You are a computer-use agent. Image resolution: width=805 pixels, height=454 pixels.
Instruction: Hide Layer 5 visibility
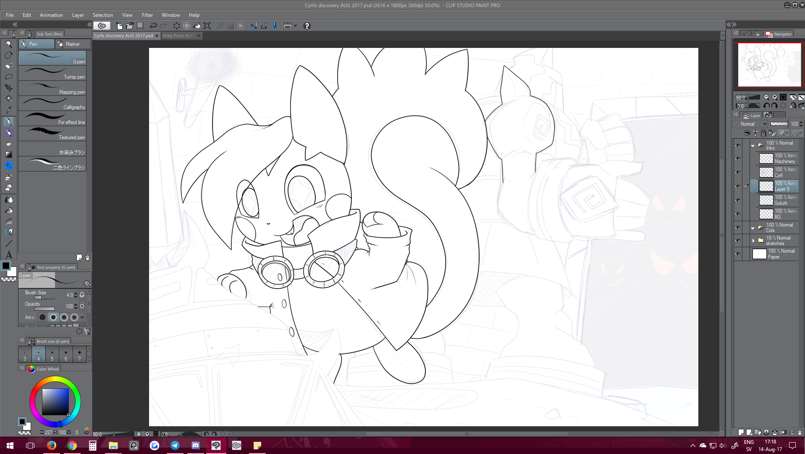(x=737, y=186)
